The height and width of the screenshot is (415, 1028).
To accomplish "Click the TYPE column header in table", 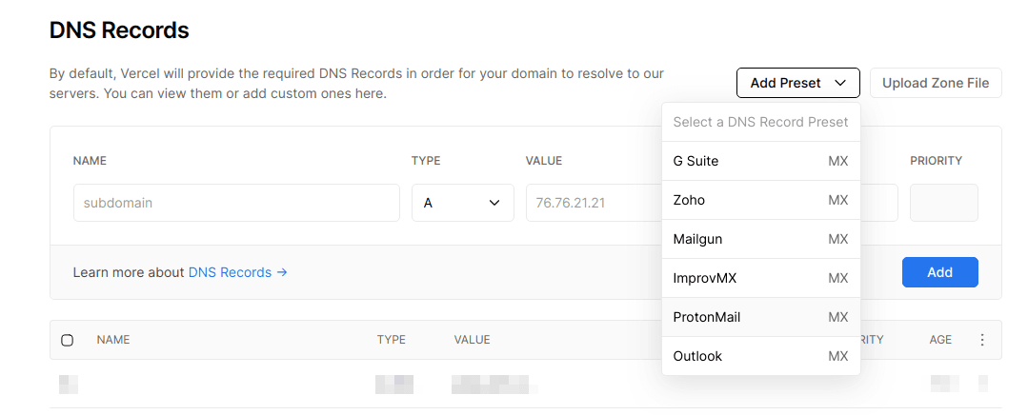I will coord(391,340).
